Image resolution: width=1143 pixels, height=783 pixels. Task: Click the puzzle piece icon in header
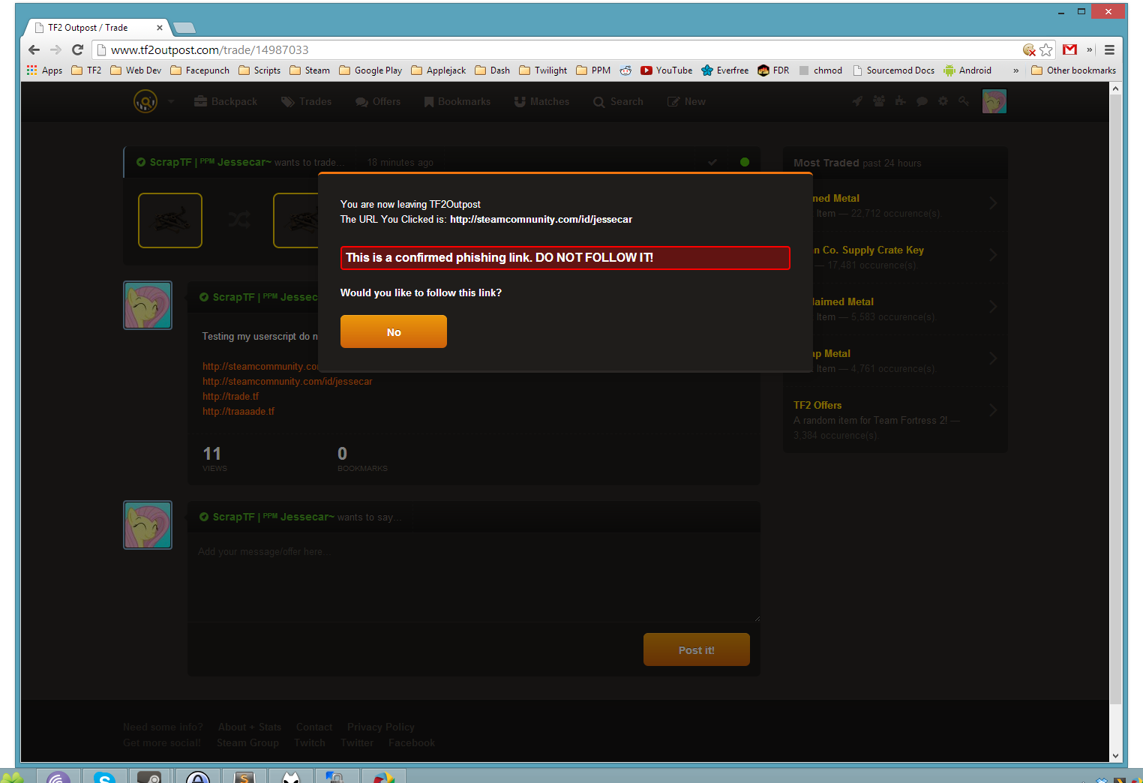pos(900,101)
